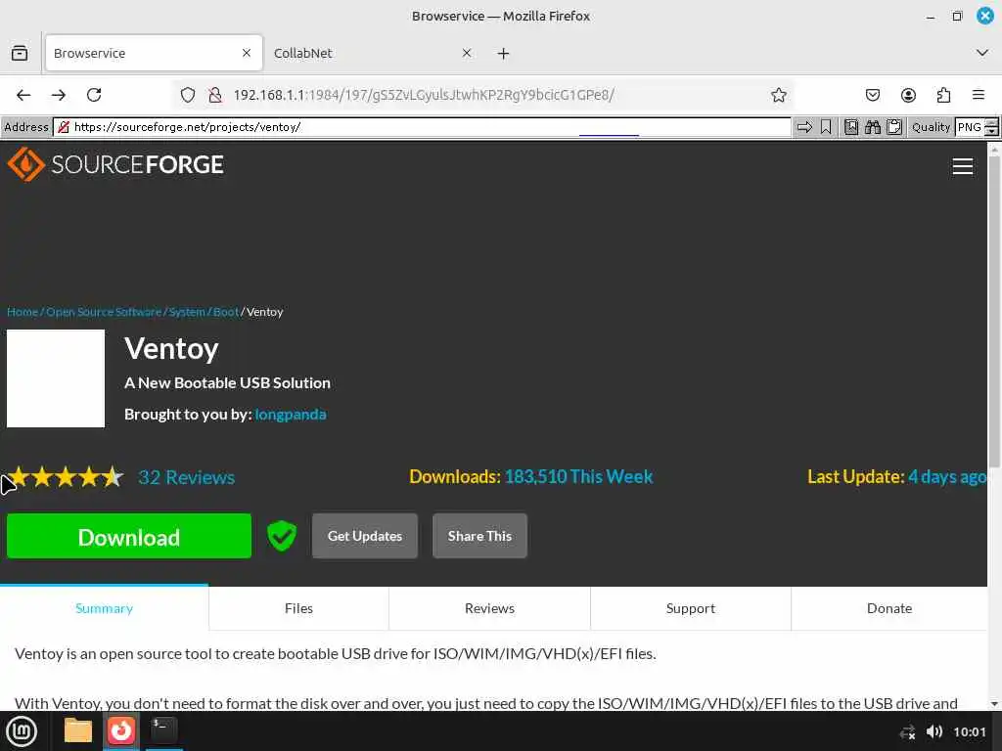Viewport: 1002px width, 751px height.
Task: Click the System breadcrumb link
Action: pyautogui.click(x=187, y=312)
